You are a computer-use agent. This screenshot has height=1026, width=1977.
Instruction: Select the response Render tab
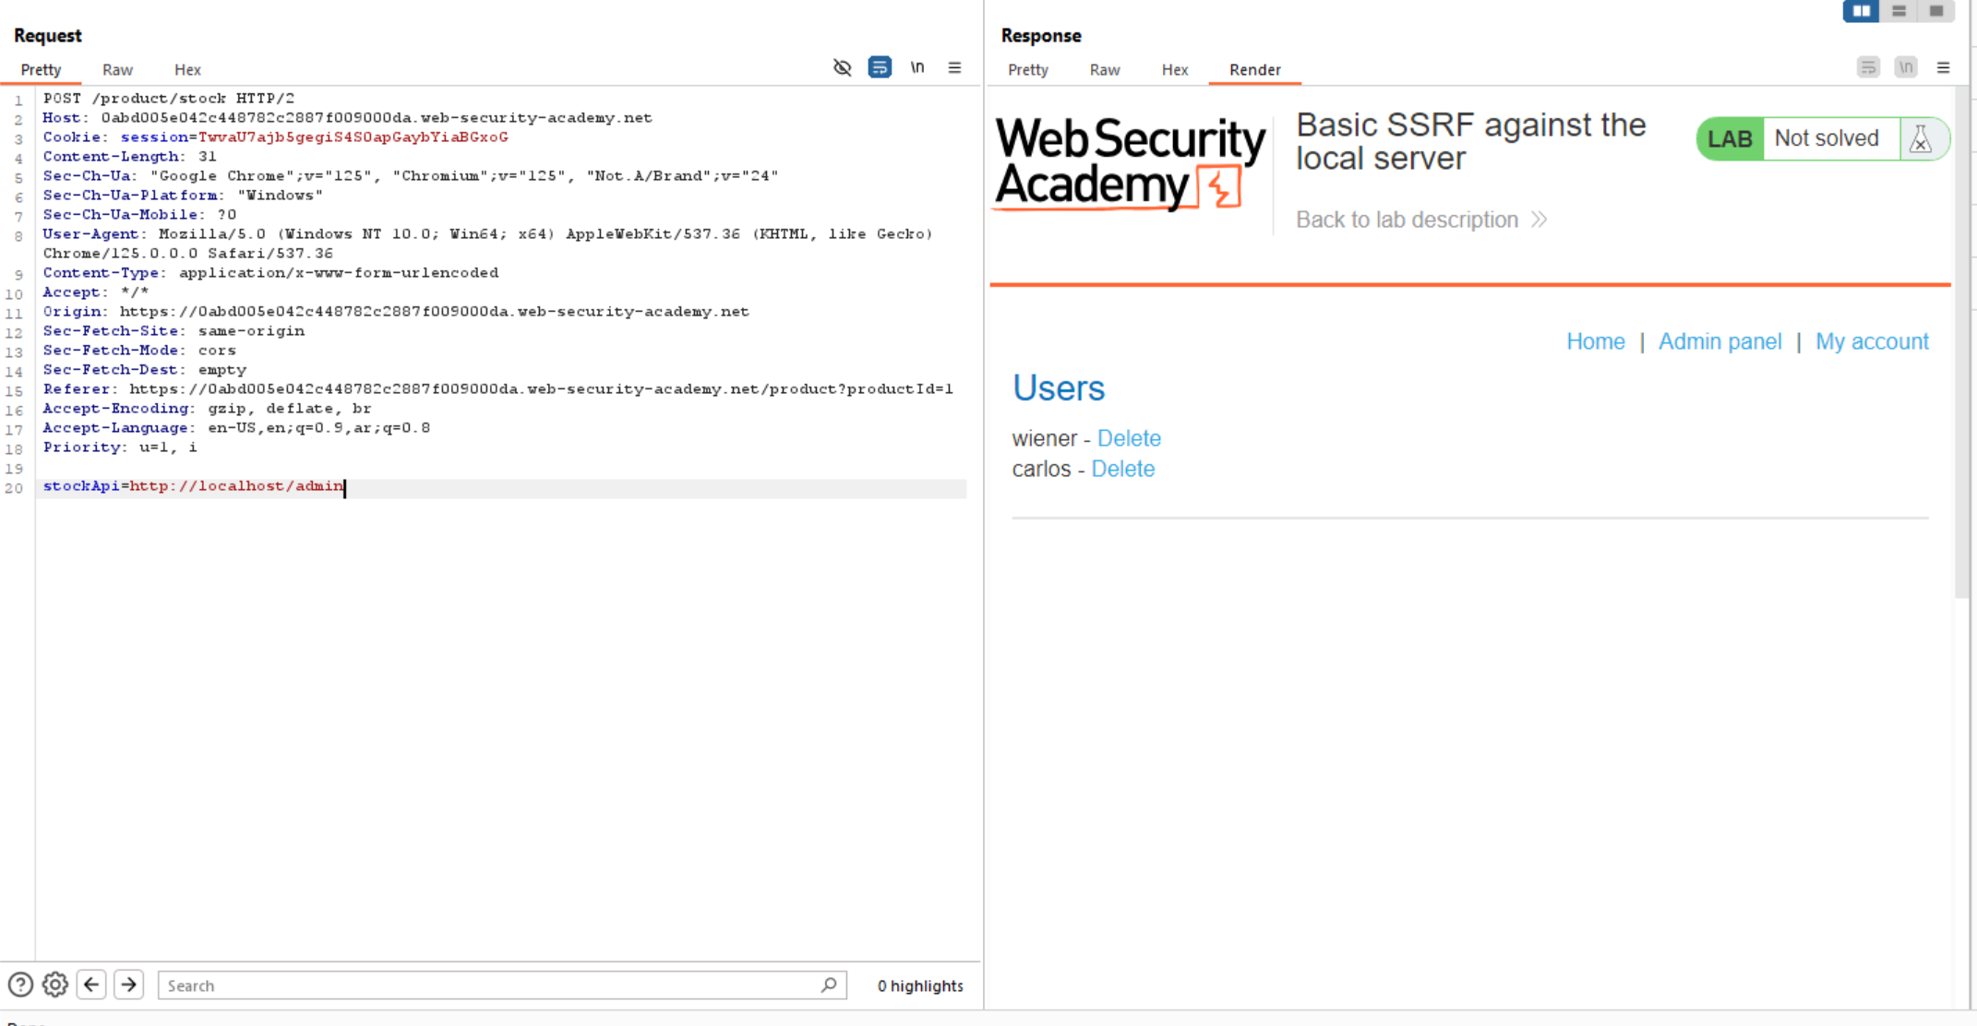coord(1254,70)
